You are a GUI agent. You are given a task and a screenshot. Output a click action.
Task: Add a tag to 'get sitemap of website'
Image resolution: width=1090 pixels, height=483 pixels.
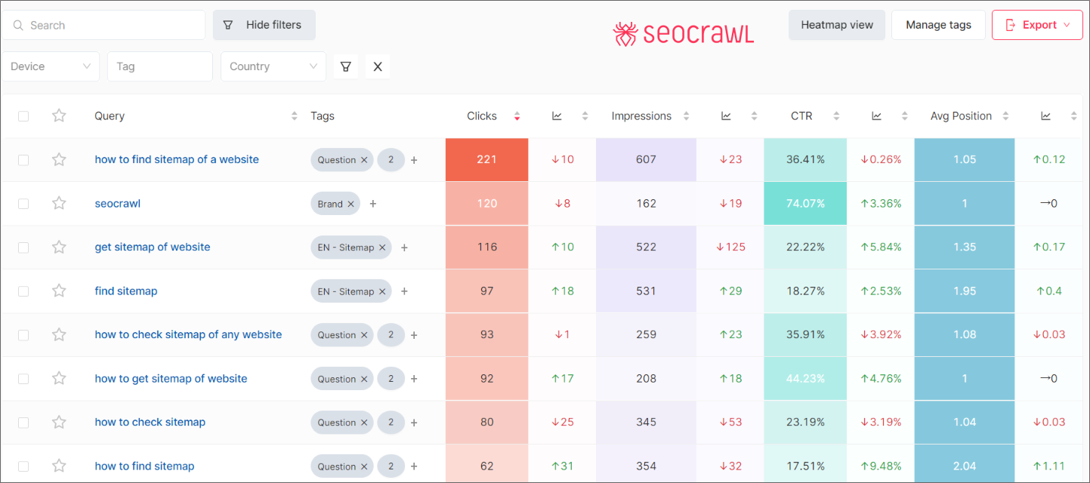404,248
